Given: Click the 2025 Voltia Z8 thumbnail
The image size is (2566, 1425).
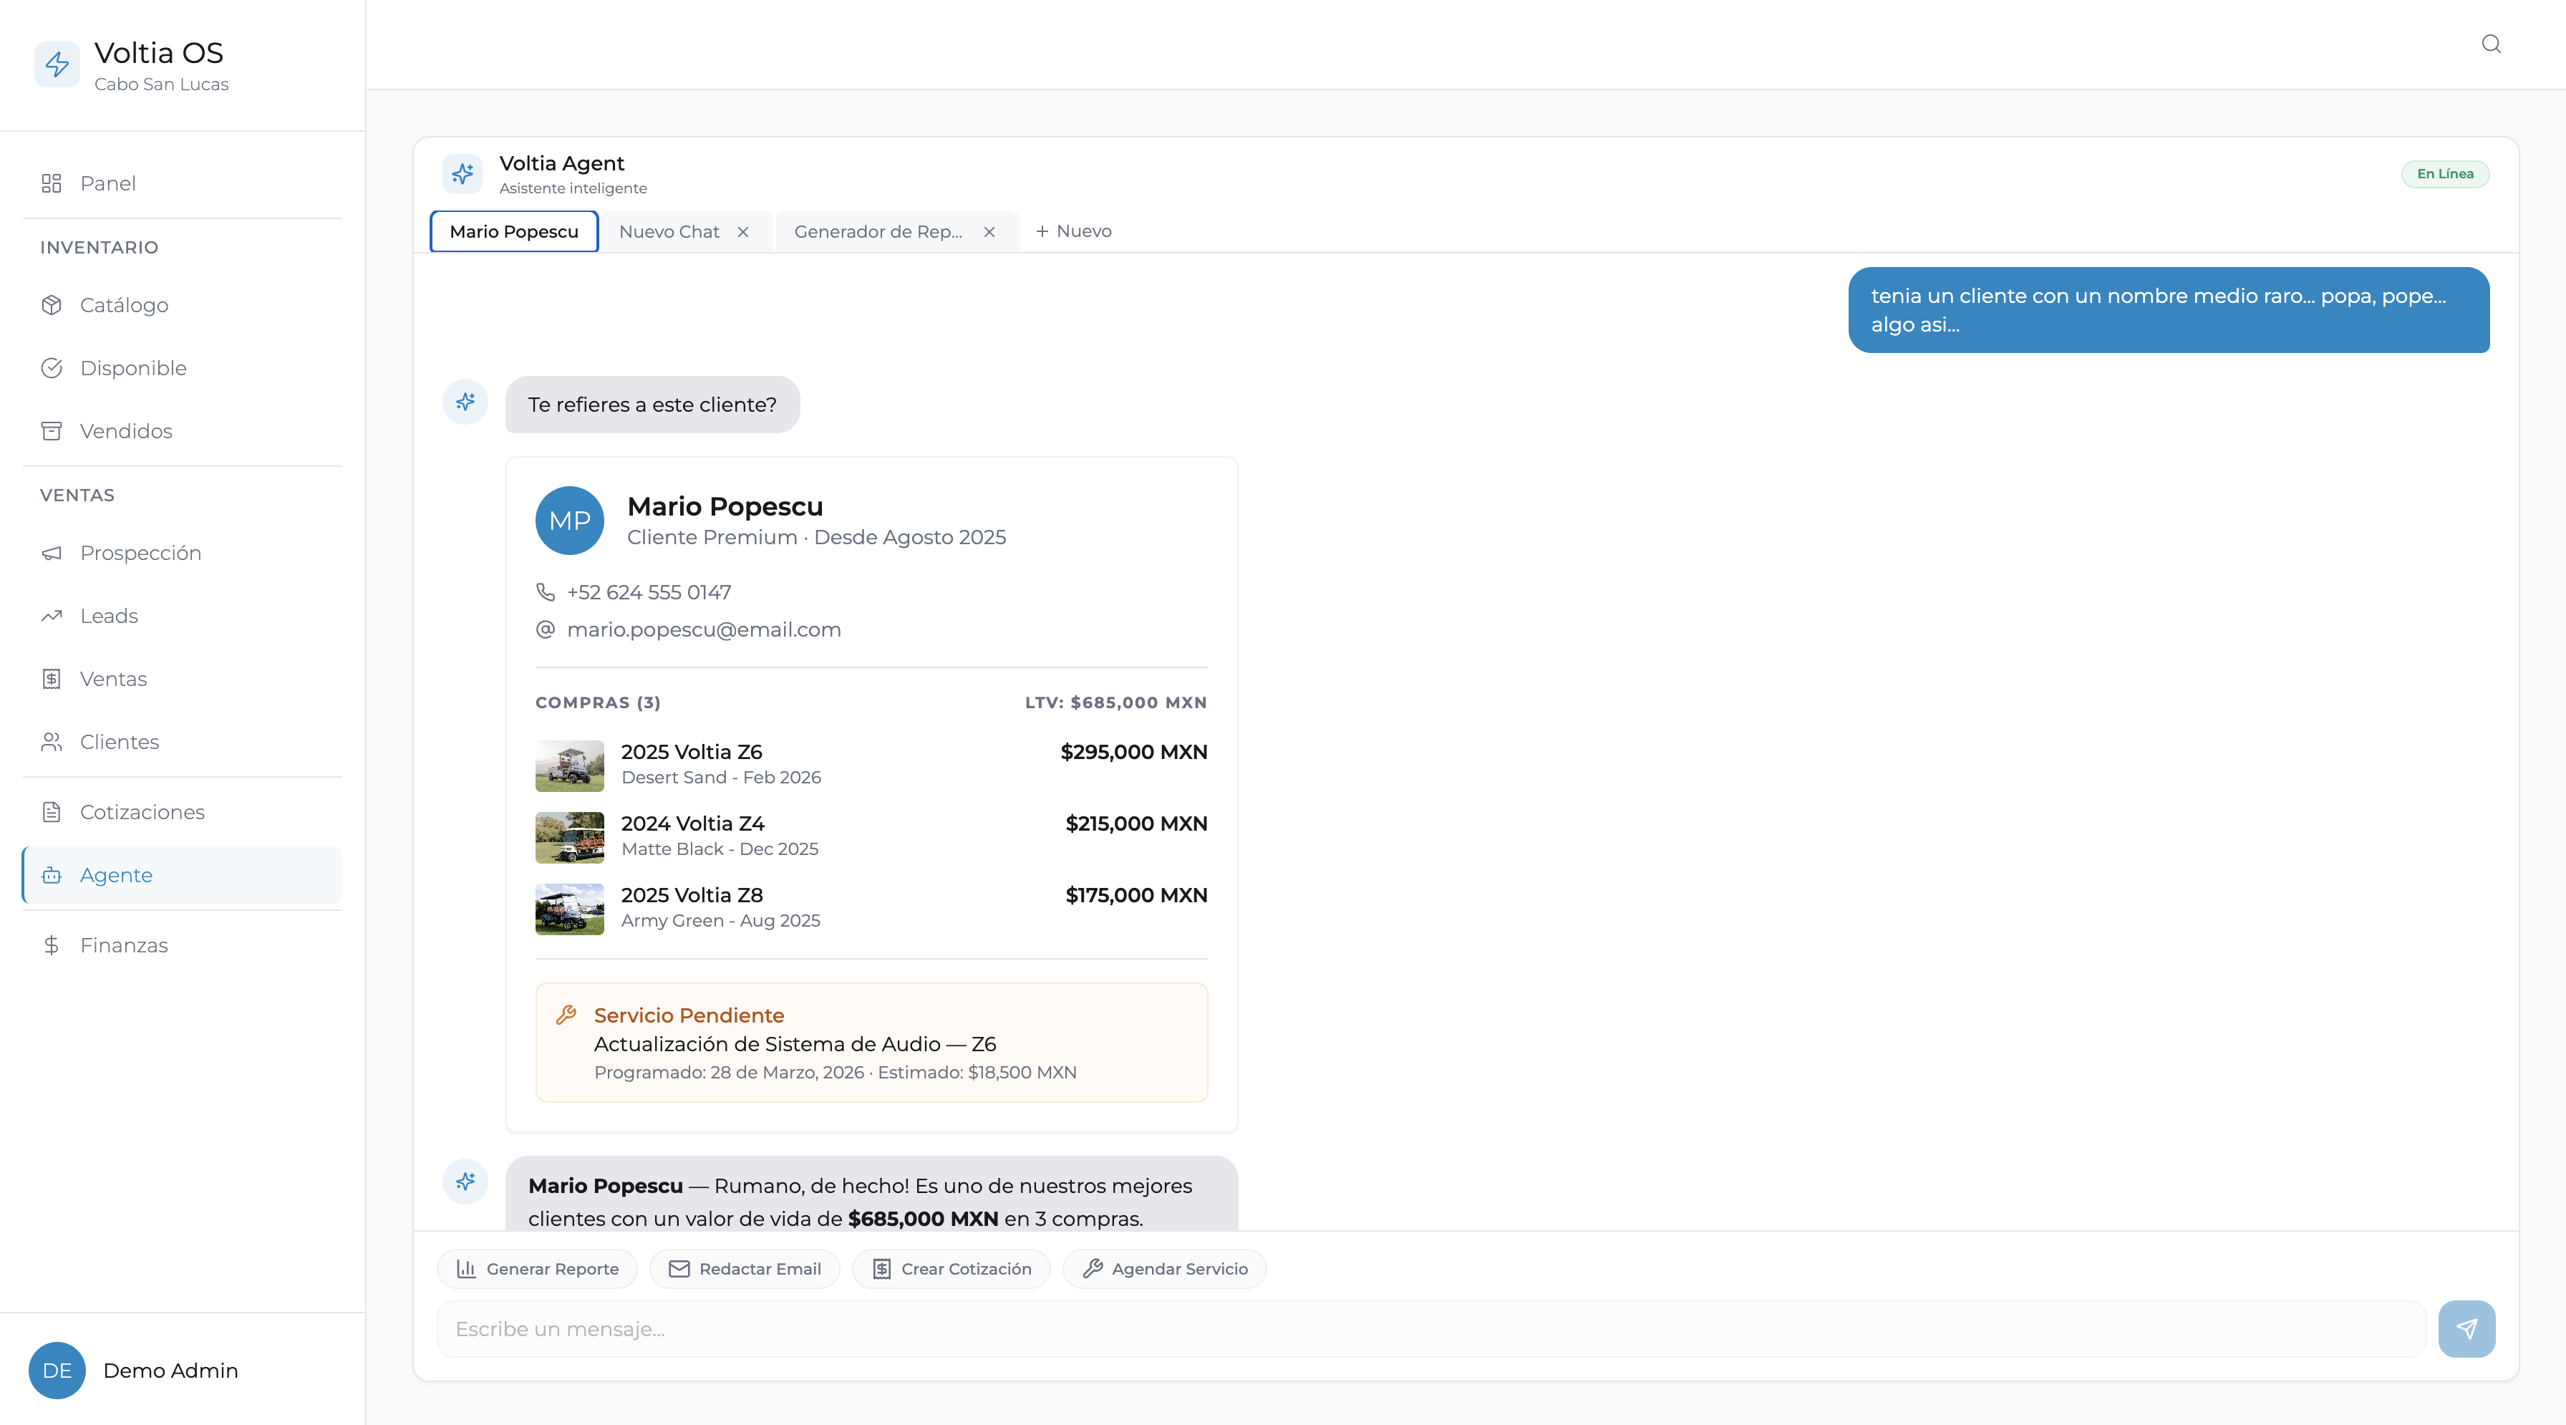Looking at the screenshot, I should point(570,909).
